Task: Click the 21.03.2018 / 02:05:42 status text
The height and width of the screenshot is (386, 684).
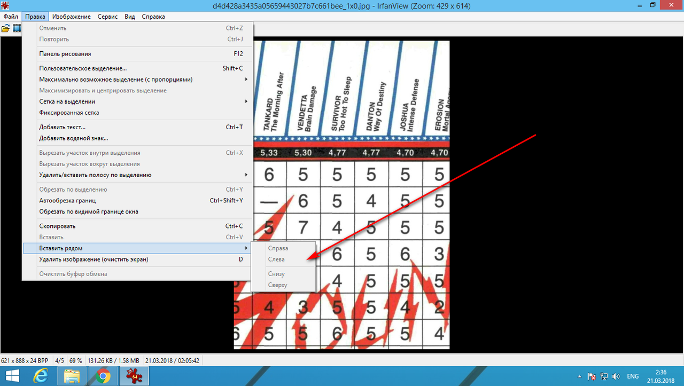Action: click(172, 361)
